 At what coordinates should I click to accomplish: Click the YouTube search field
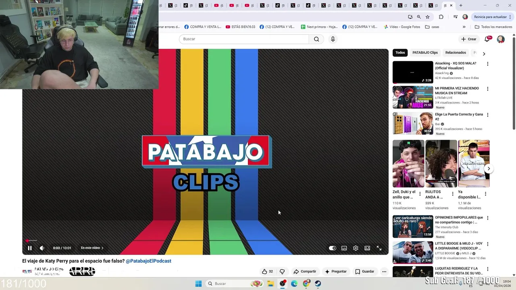coord(244,39)
